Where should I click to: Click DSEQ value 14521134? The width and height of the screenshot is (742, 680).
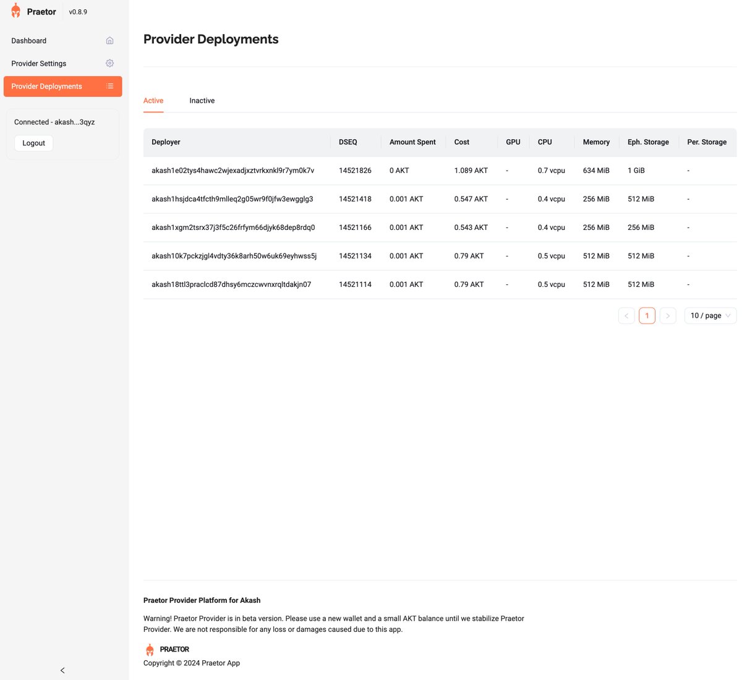coord(355,256)
